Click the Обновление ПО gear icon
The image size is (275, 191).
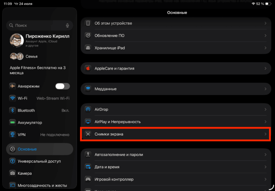tap(88, 36)
